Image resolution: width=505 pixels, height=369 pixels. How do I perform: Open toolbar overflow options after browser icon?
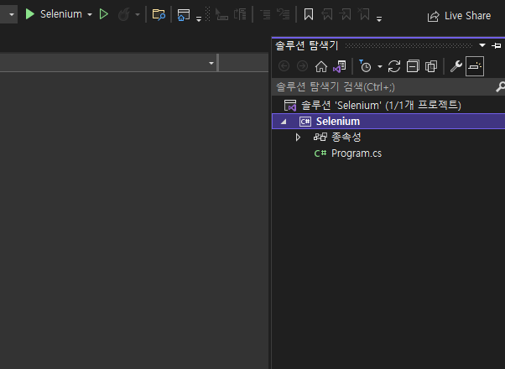[199, 19]
